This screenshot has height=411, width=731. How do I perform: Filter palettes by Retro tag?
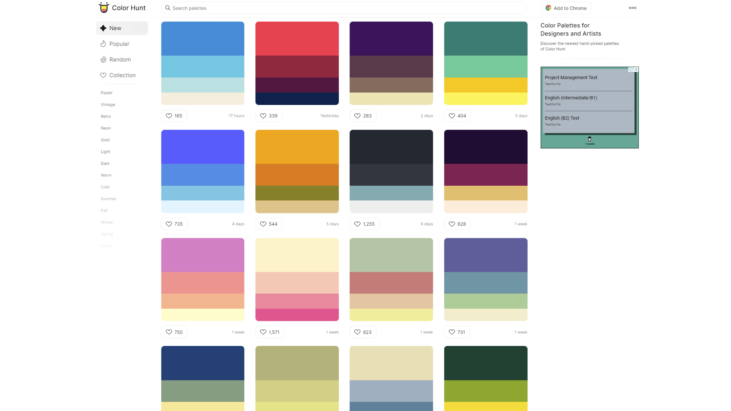point(106,116)
